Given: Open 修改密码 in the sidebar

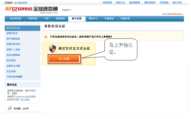Looking at the screenshot, I should coord(11,60).
